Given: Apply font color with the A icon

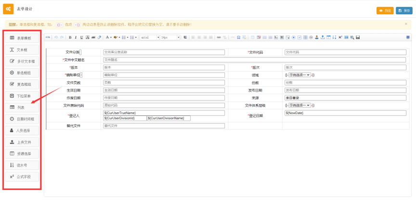Looking at the screenshot, I should (107, 38).
